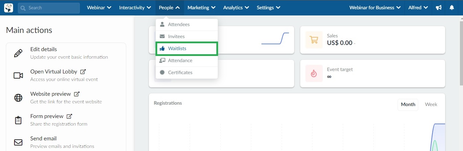463x151 pixels.
Task: Click the Invitees envelope icon
Action: click(162, 36)
